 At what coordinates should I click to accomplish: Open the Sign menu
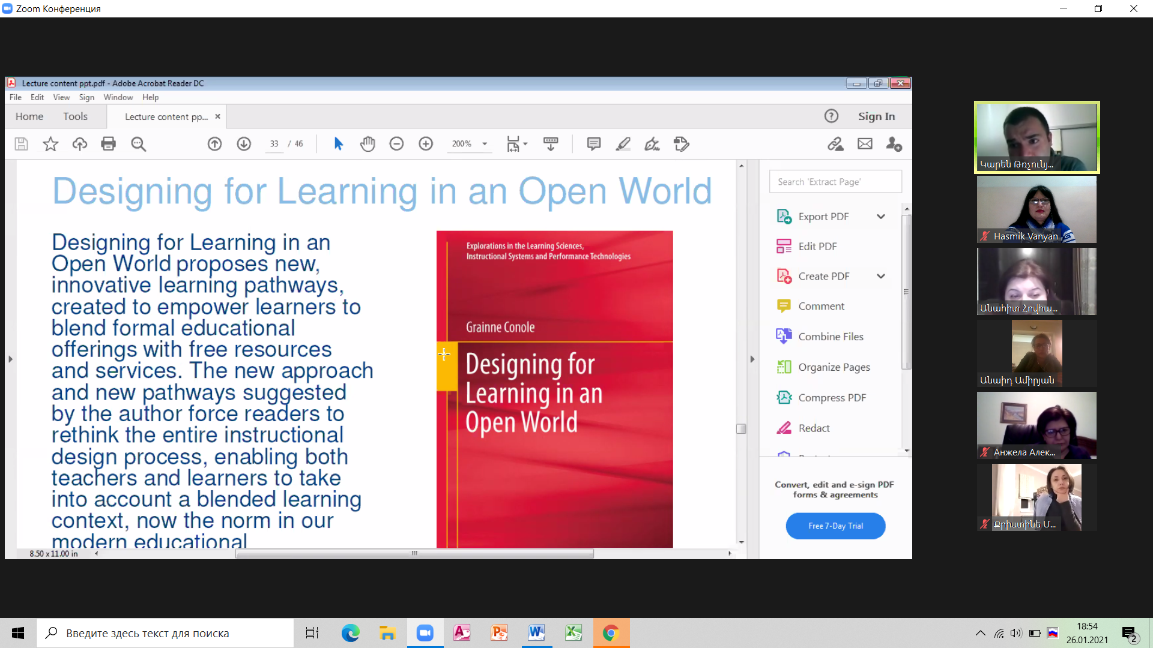coord(86,97)
